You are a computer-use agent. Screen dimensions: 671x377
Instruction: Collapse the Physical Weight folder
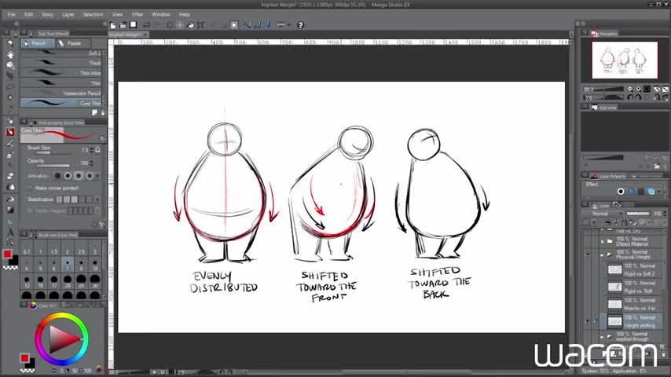coord(603,254)
